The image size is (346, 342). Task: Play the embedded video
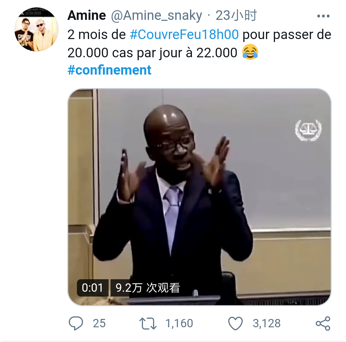[199, 197]
